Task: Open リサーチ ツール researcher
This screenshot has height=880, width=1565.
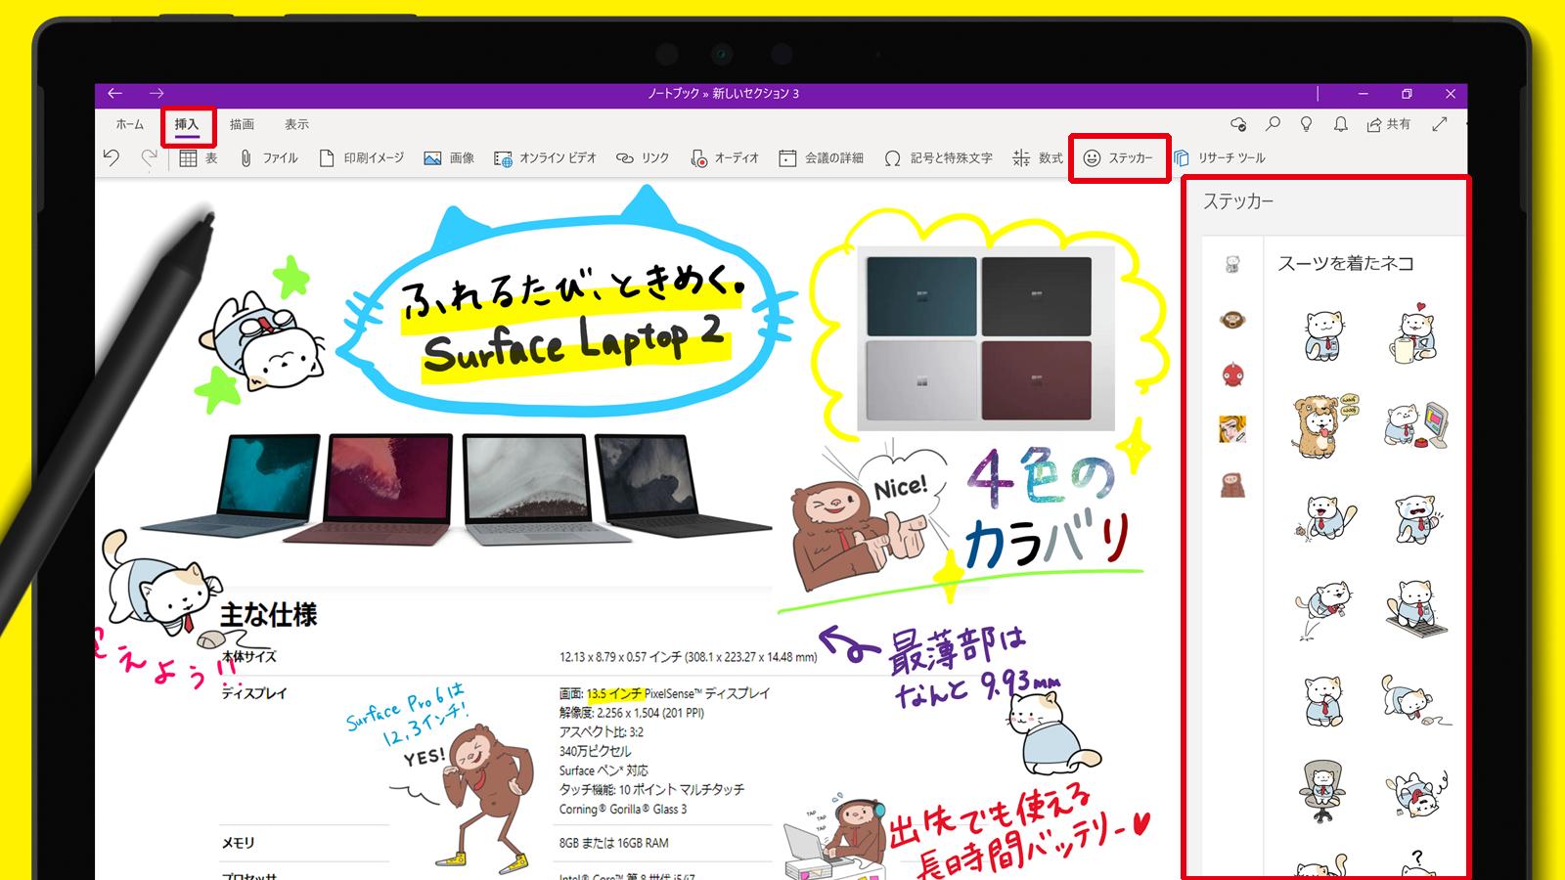Action: coord(1220,157)
